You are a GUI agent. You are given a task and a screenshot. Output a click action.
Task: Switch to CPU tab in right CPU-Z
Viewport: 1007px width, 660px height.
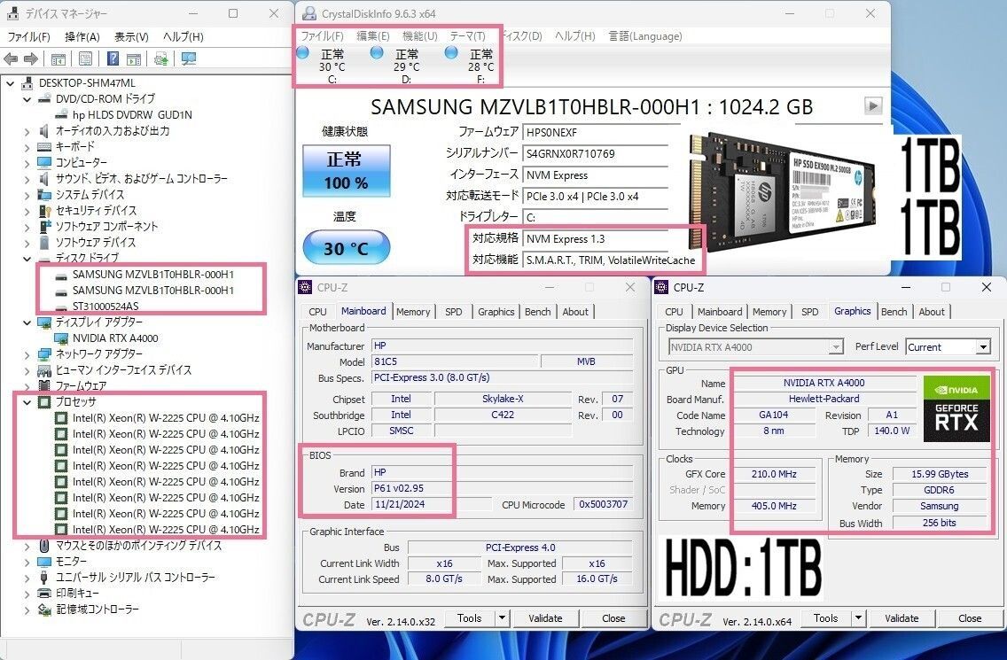point(674,311)
